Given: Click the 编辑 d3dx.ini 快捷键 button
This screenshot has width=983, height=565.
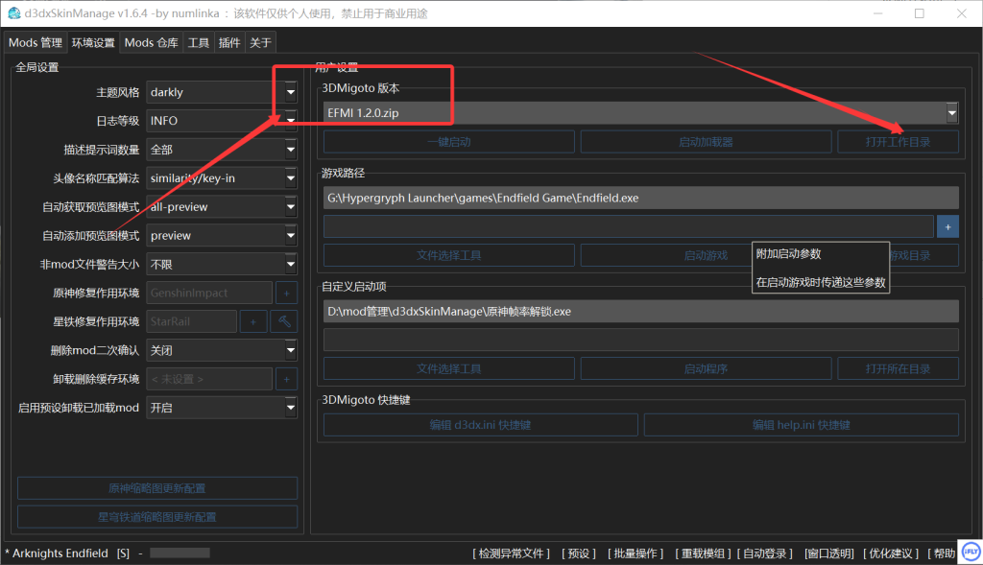Looking at the screenshot, I should [480, 425].
